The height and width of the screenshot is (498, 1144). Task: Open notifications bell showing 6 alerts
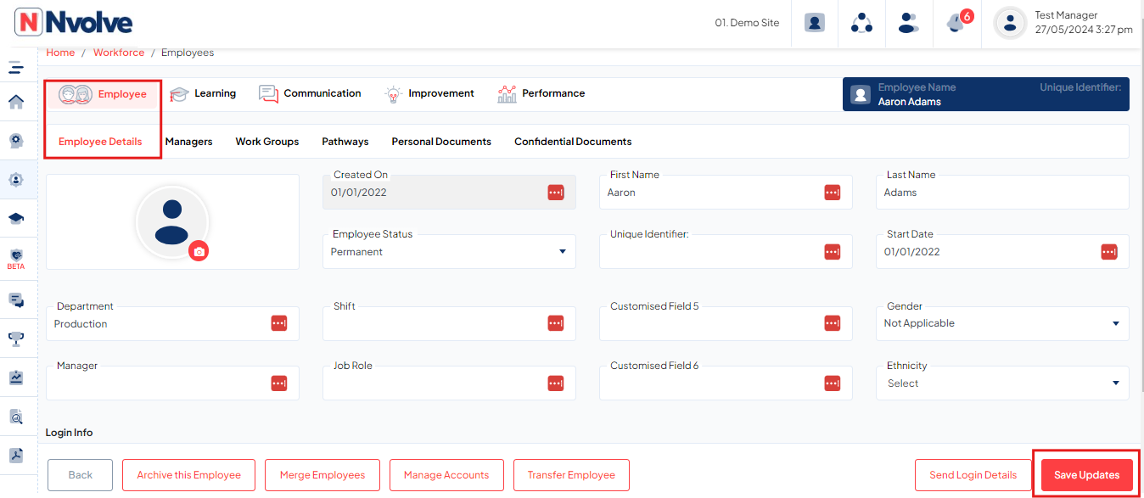(x=955, y=23)
